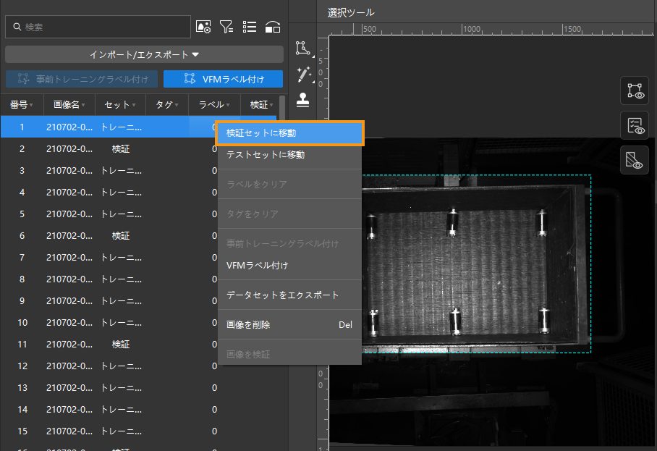Open the filter icon next to search
Viewport: 657px width, 451px height.
(226, 27)
